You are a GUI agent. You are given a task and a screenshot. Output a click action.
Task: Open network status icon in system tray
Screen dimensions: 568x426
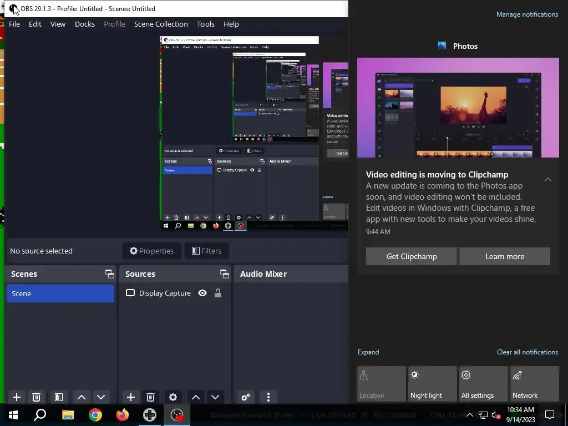pyautogui.click(x=483, y=415)
